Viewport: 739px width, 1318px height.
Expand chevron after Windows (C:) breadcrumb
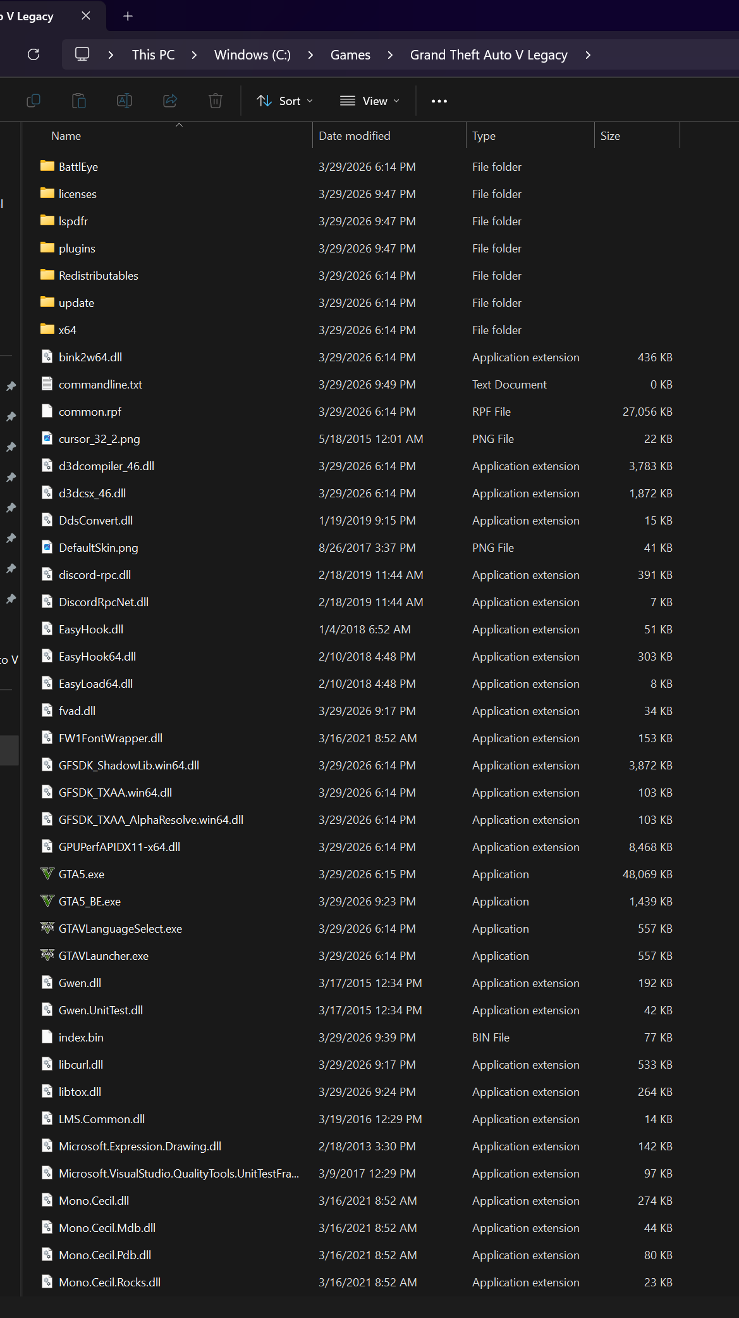coord(310,55)
